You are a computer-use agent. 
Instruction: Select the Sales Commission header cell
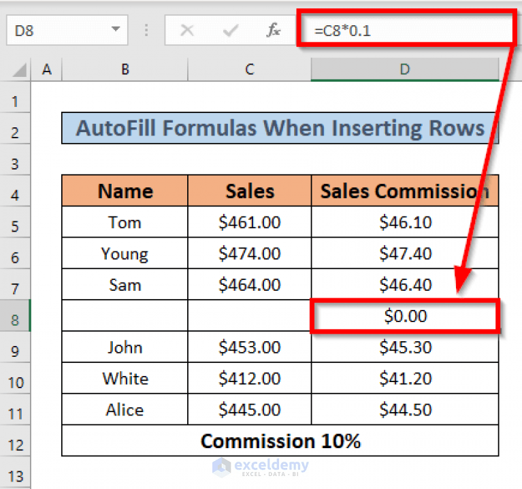click(x=405, y=191)
